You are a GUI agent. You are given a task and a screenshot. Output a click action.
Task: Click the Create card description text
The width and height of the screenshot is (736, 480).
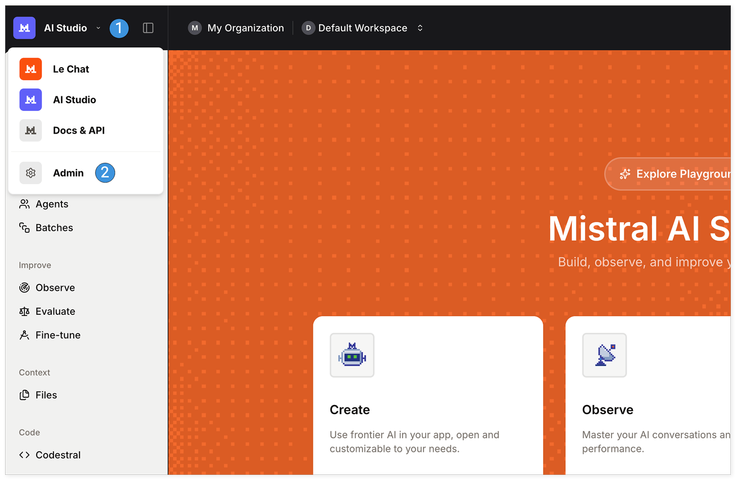click(x=415, y=442)
